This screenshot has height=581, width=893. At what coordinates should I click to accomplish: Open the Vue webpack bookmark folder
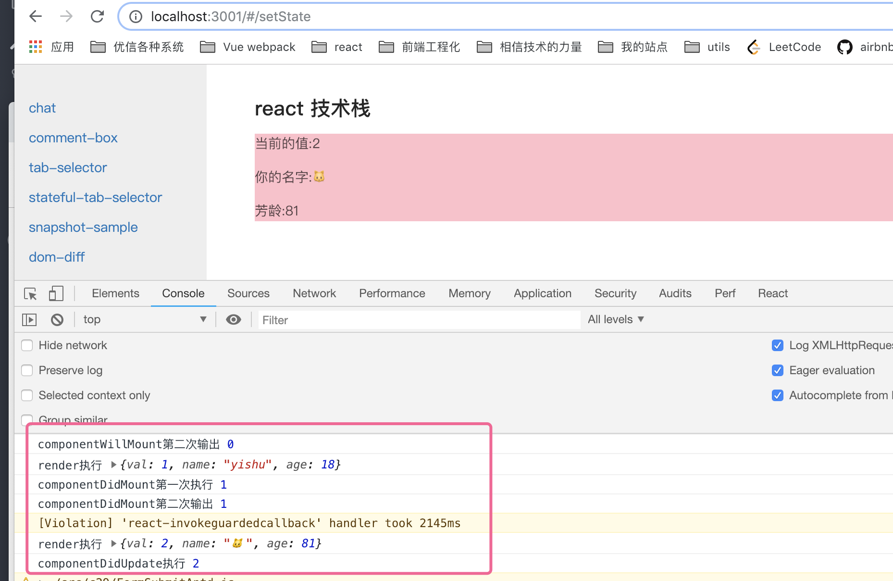pyautogui.click(x=248, y=47)
